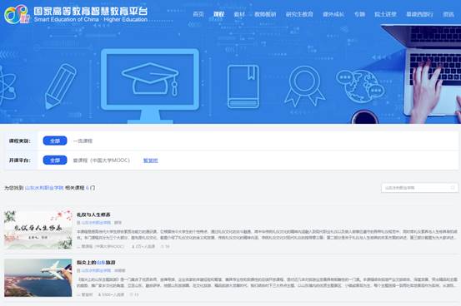Viewport: 461px width, 306px height.
Task: Select 一流课程 course category filter
Action: pyautogui.click(x=83, y=141)
